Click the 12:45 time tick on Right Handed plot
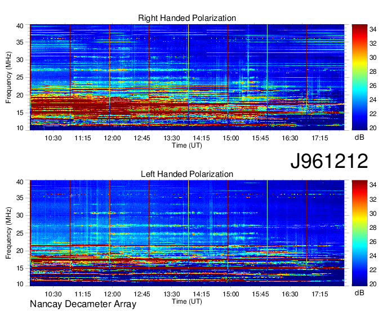This screenshot has height=311, width=383. 142,138
